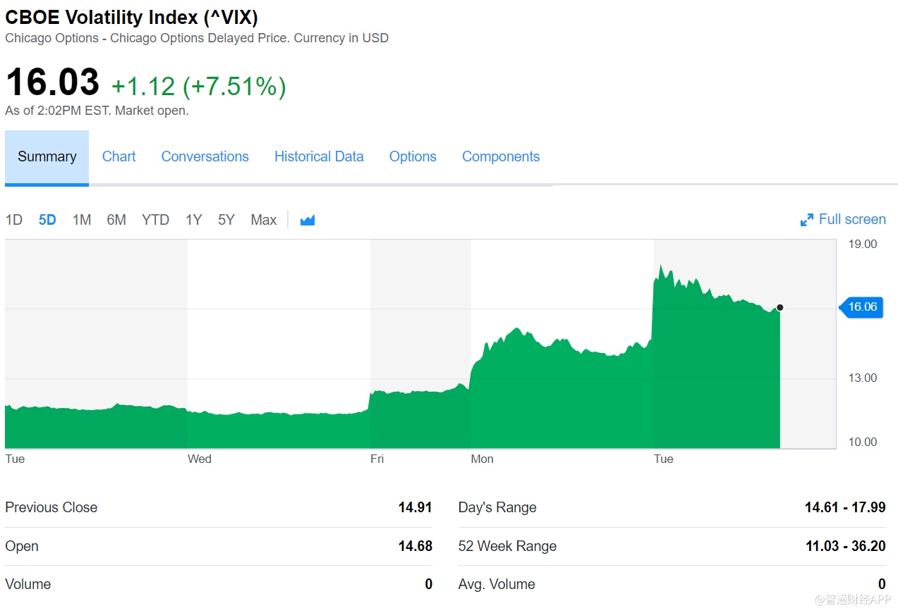Screen dimensions: 898x613
Task: Click the 16.06 current price marker
Action: [x=862, y=306]
